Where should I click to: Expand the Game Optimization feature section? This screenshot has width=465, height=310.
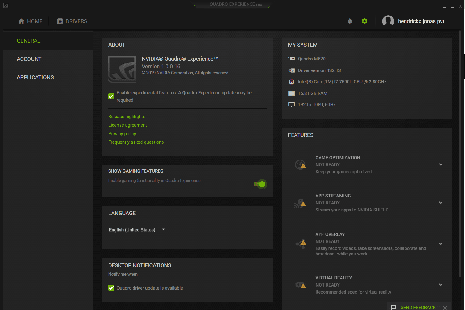(441, 164)
